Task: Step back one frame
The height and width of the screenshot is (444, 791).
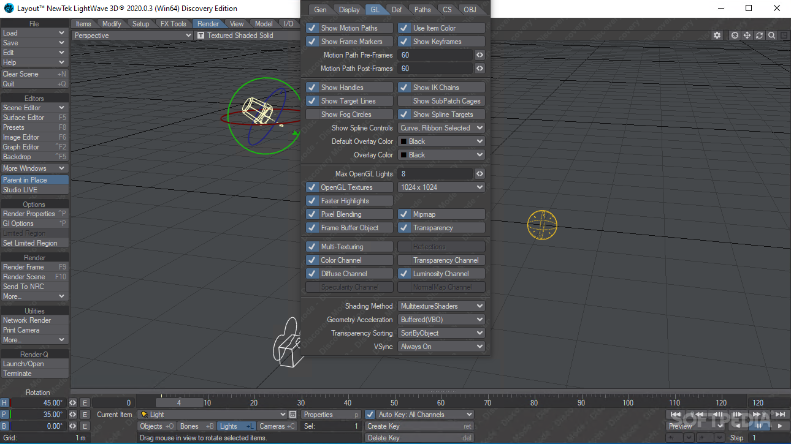Action: coord(717,415)
